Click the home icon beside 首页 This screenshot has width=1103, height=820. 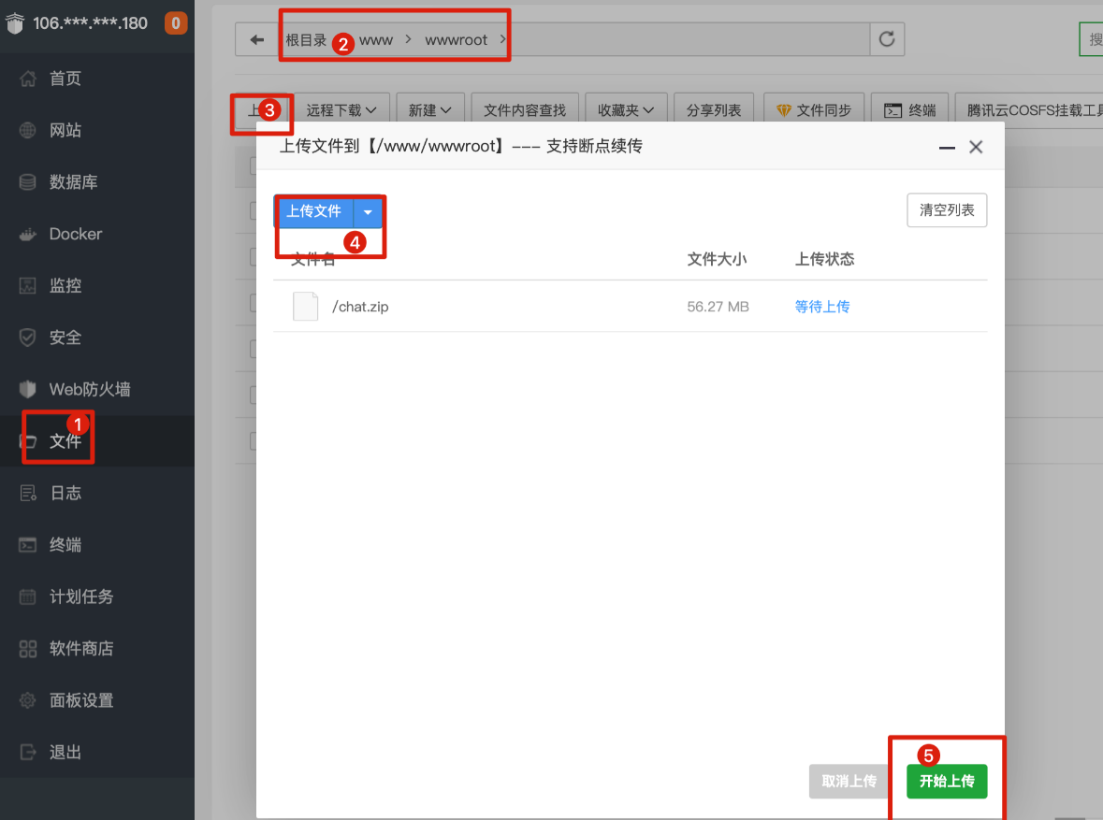28,79
